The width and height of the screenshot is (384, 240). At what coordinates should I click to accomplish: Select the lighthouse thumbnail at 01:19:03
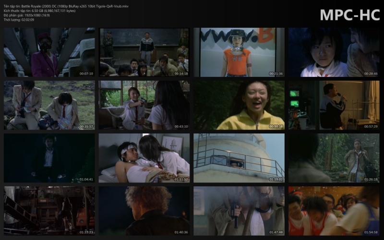[239, 158]
